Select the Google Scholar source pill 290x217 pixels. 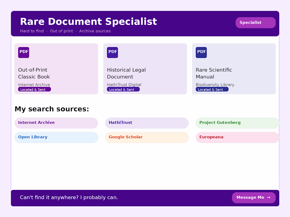(x=147, y=137)
